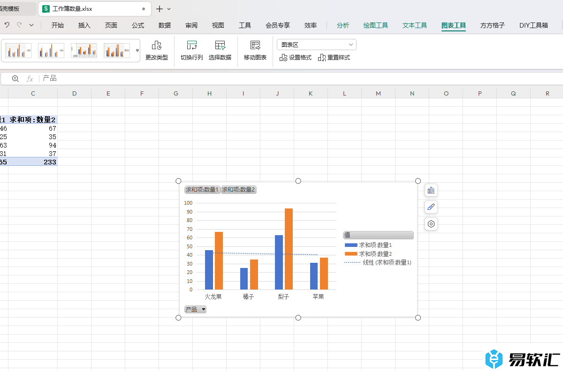Click the formula bar input showing 产品
563x371 pixels.
point(300,79)
